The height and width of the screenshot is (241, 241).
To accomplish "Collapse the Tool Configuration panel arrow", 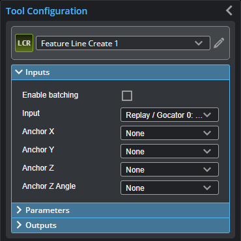I will click(229, 10).
